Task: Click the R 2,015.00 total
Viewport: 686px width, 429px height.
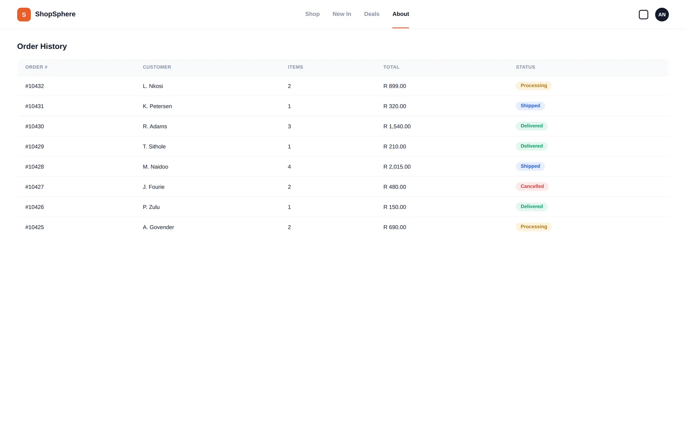Action: [397, 167]
